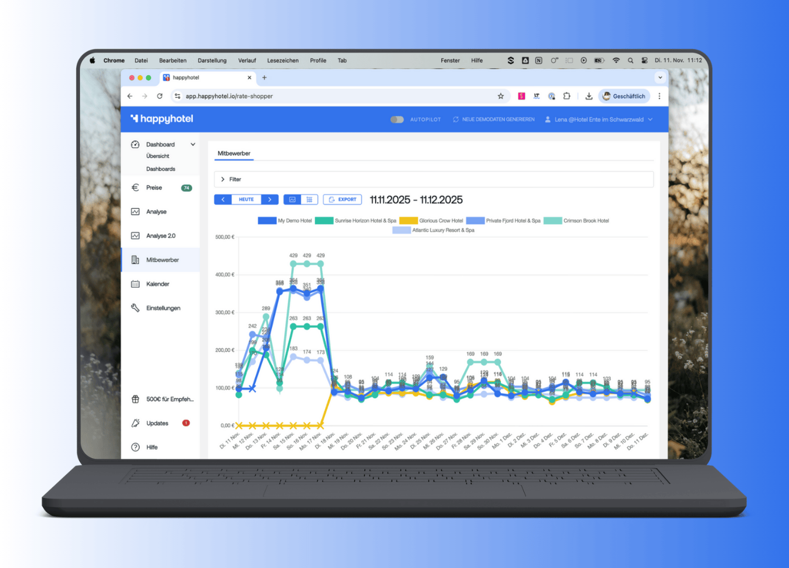
Task: Click the Analyse 2.0 chart icon
Action: click(135, 236)
